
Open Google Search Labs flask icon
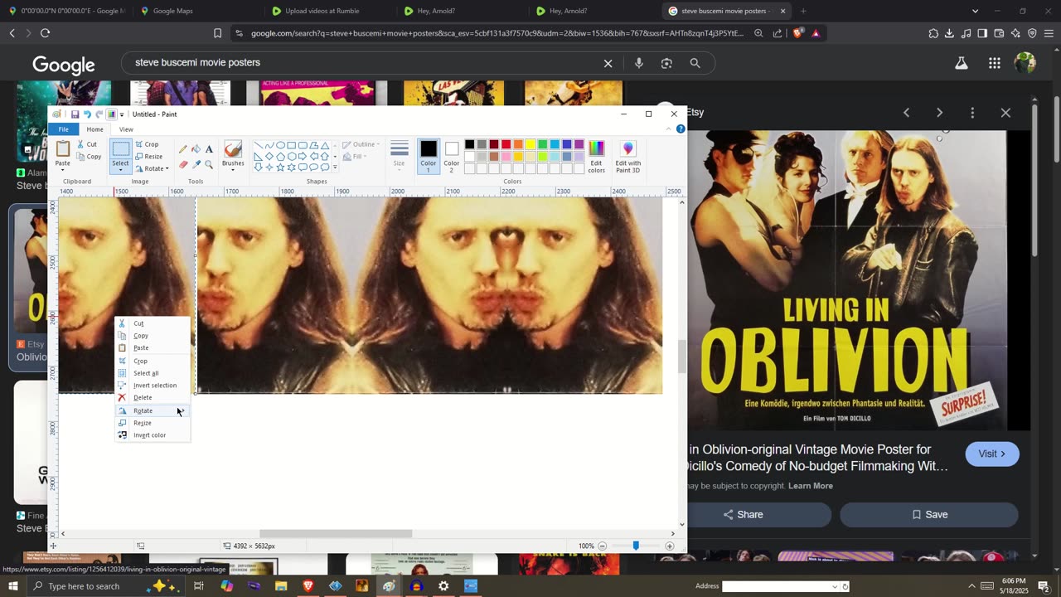point(962,63)
